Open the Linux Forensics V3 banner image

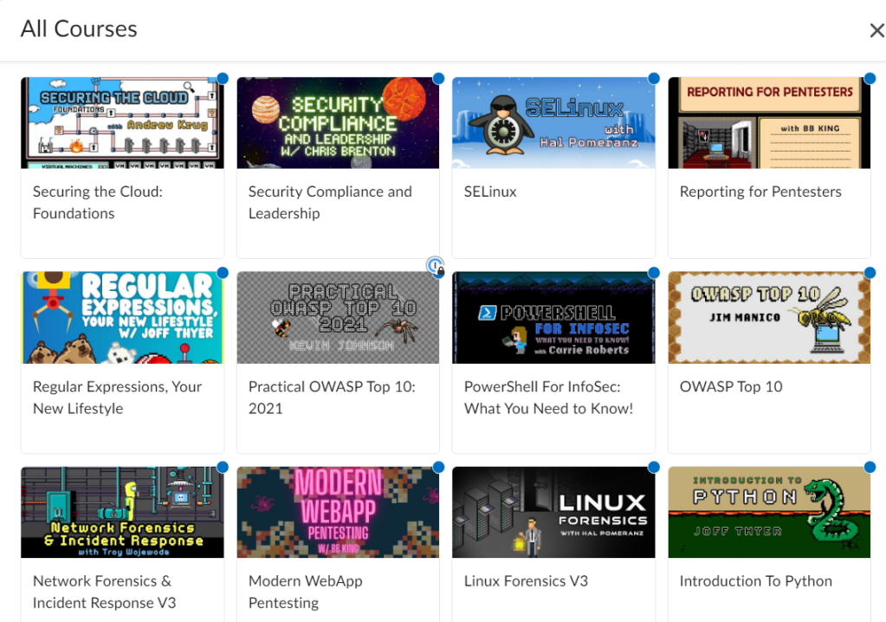[553, 512]
